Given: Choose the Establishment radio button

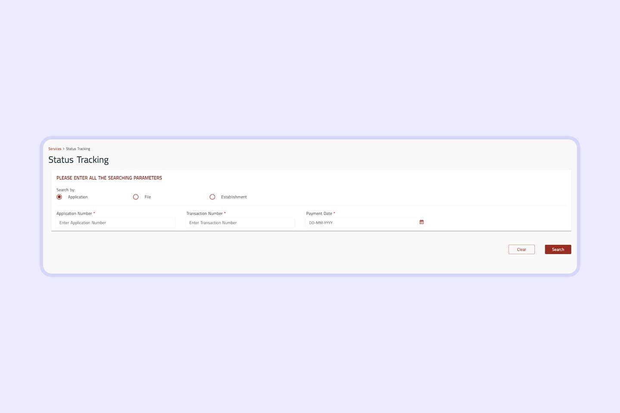Looking at the screenshot, I should click(x=212, y=197).
